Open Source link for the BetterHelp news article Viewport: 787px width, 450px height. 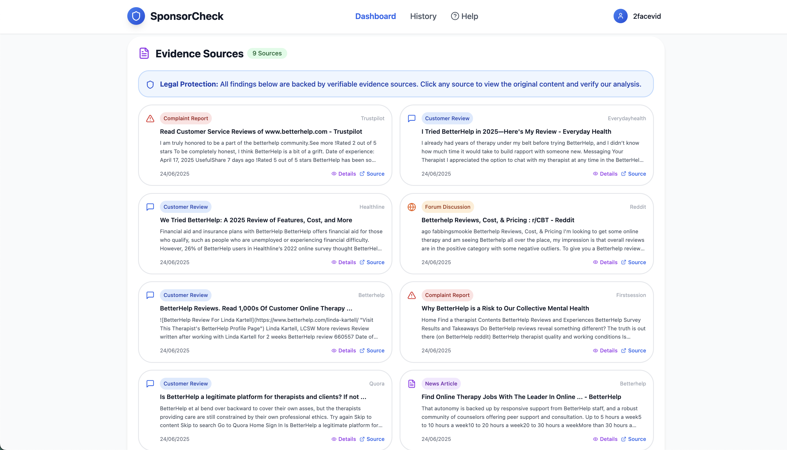[x=633, y=439]
